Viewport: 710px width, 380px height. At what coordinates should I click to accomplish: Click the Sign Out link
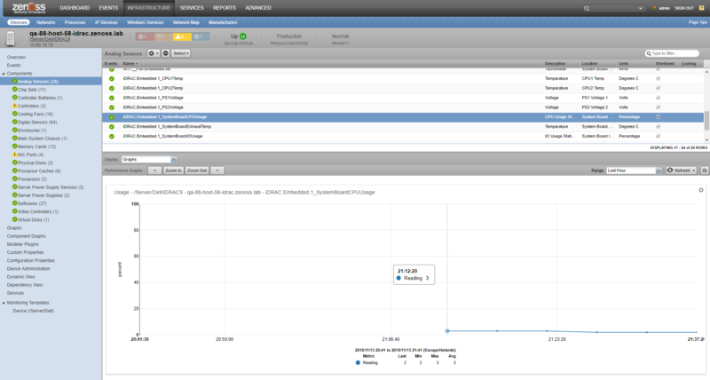[x=684, y=8]
